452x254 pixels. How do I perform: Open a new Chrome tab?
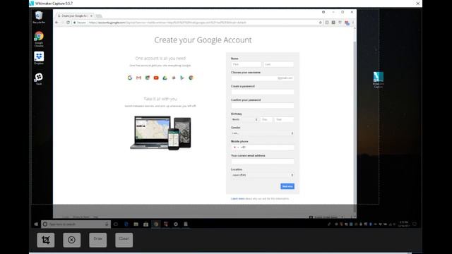pos(99,16)
